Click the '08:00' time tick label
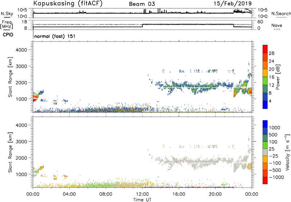 tap(105, 194)
